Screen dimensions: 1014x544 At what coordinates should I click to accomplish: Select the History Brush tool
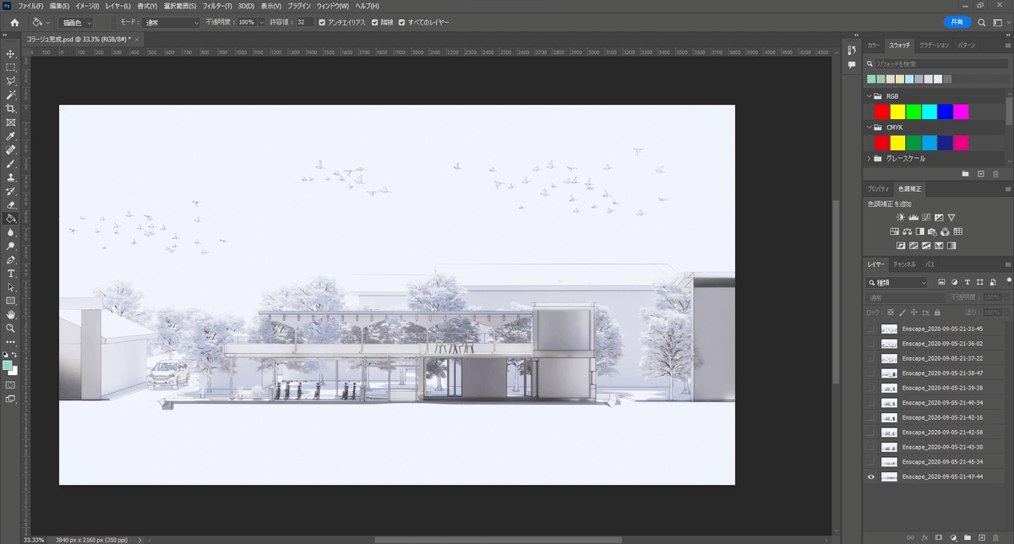click(11, 191)
